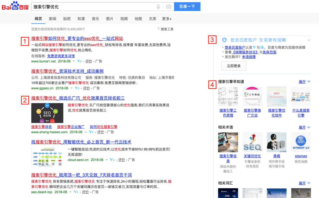Image resolution: width=319 pixels, height=198 pixels.
Task: Click V2 badge next to www.ggseo.cn
Action: click(x=77, y=88)
